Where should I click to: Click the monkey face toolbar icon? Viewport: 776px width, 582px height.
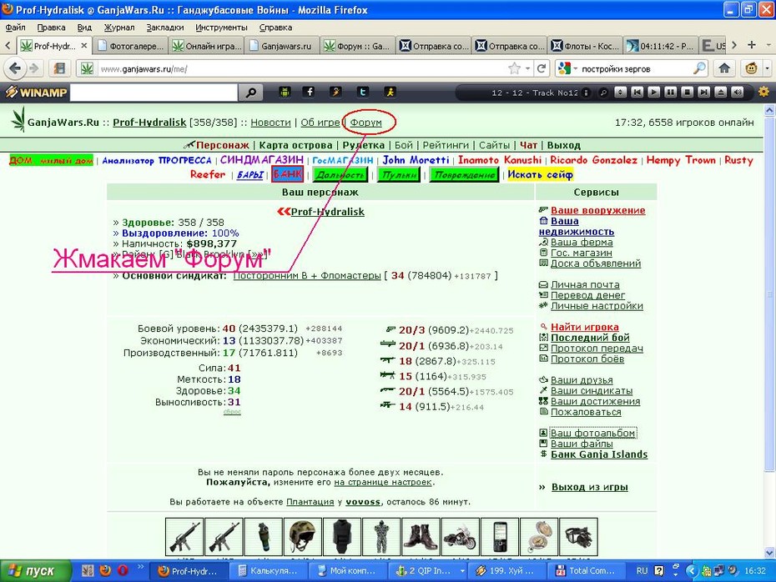(x=751, y=68)
